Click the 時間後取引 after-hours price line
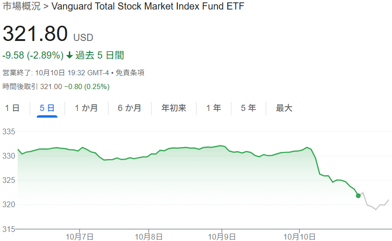This screenshot has width=392, height=241. pyautogui.click(x=56, y=87)
